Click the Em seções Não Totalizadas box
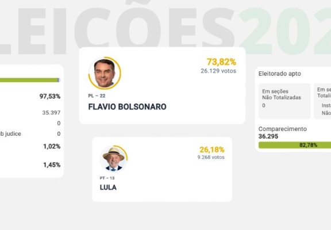Screen dimensions: 331x230 tap(284, 101)
